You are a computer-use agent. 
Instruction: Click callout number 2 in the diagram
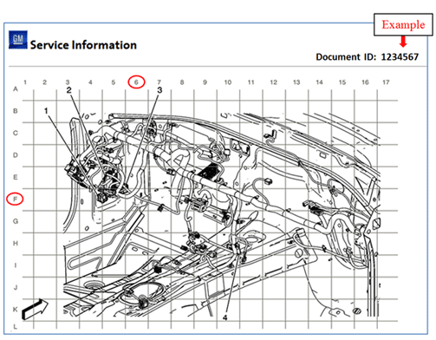(68, 90)
